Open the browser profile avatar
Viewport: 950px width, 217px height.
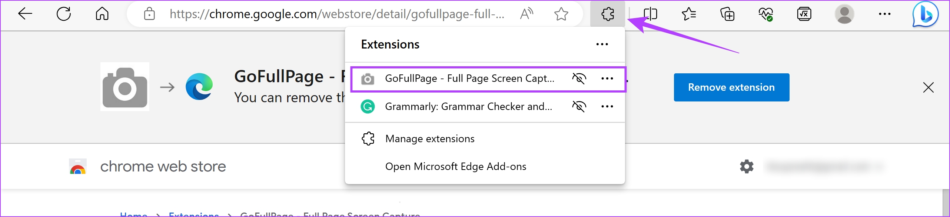845,14
